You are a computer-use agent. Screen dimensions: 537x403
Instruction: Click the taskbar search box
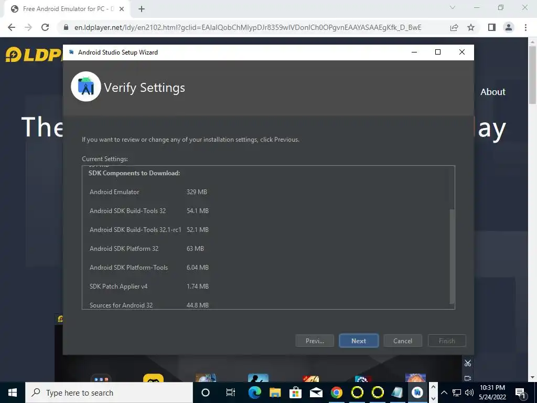pyautogui.click(x=109, y=393)
